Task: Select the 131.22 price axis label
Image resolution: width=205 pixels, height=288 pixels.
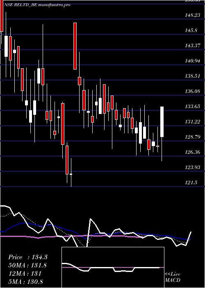Action: (193, 122)
